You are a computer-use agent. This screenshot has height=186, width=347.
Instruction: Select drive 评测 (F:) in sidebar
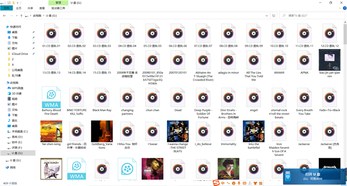coord(17,148)
